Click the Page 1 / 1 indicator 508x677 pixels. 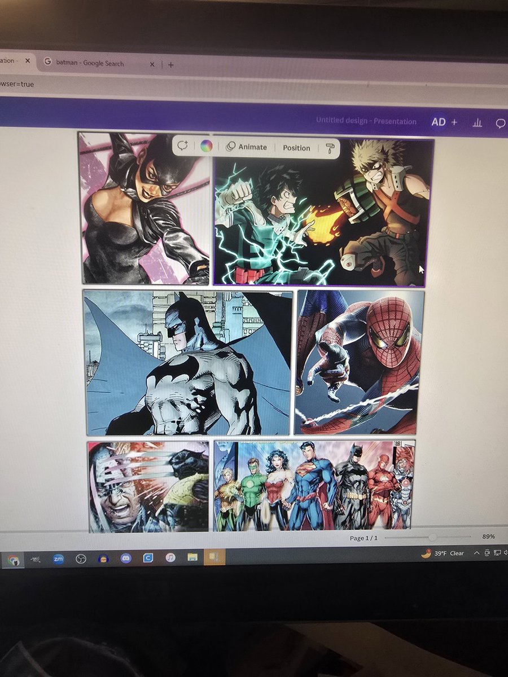pos(364,538)
